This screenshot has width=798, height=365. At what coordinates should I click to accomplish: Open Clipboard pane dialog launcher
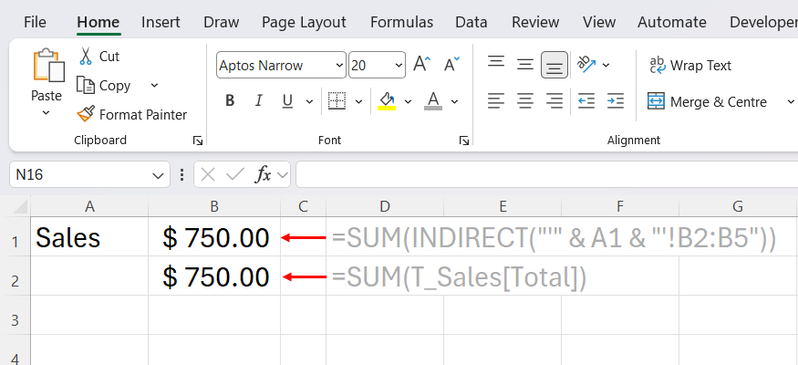198,141
